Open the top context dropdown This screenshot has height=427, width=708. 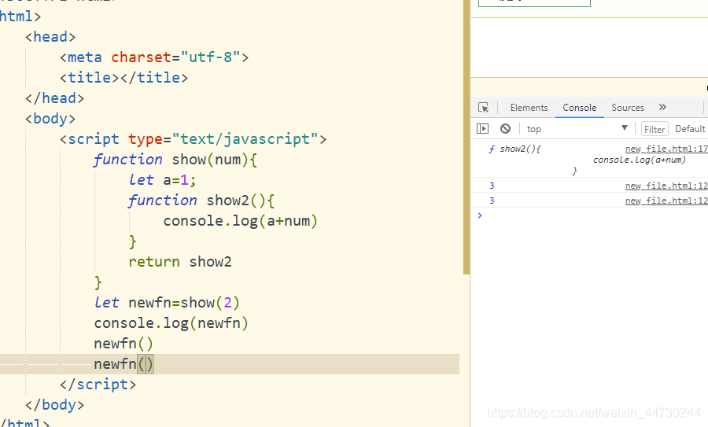(x=577, y=129)
